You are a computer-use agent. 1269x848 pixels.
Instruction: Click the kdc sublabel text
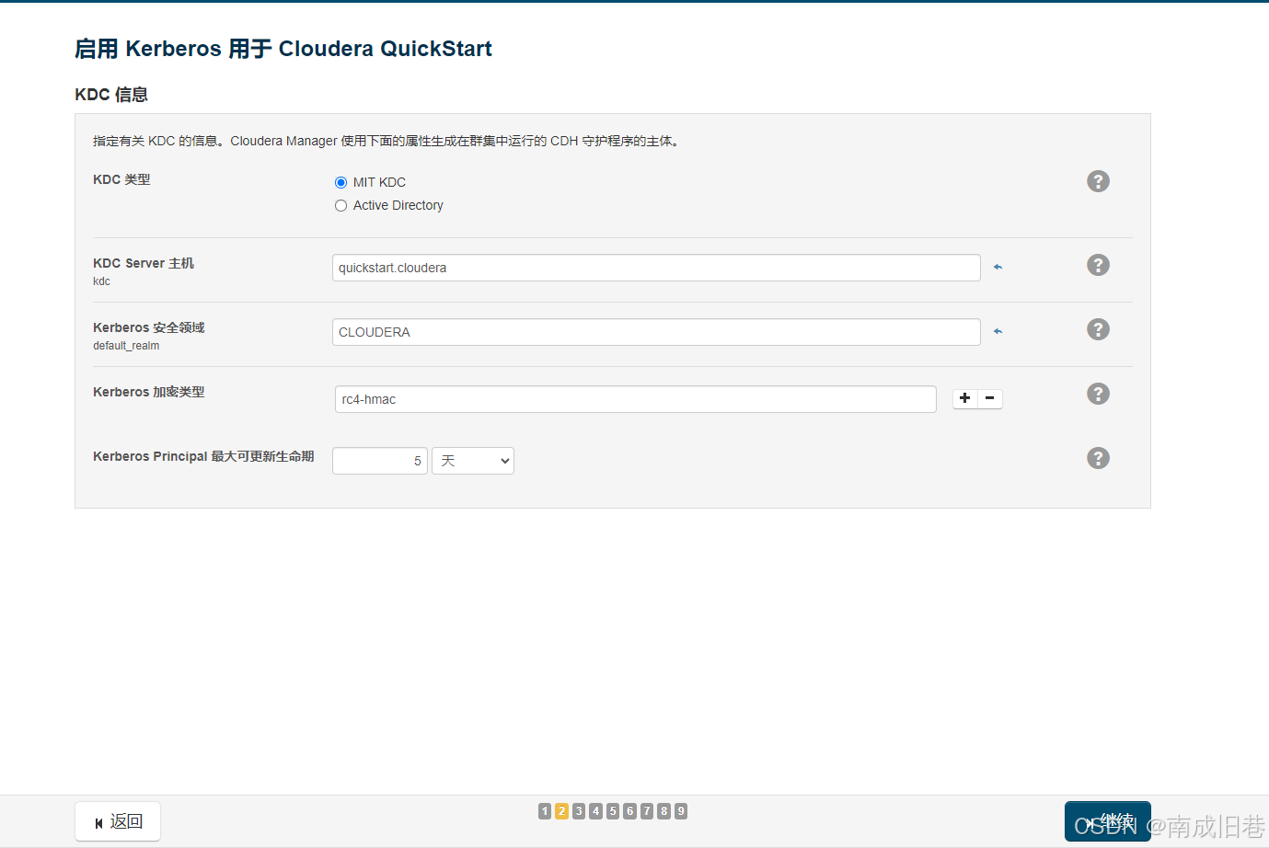click(101, 281)
